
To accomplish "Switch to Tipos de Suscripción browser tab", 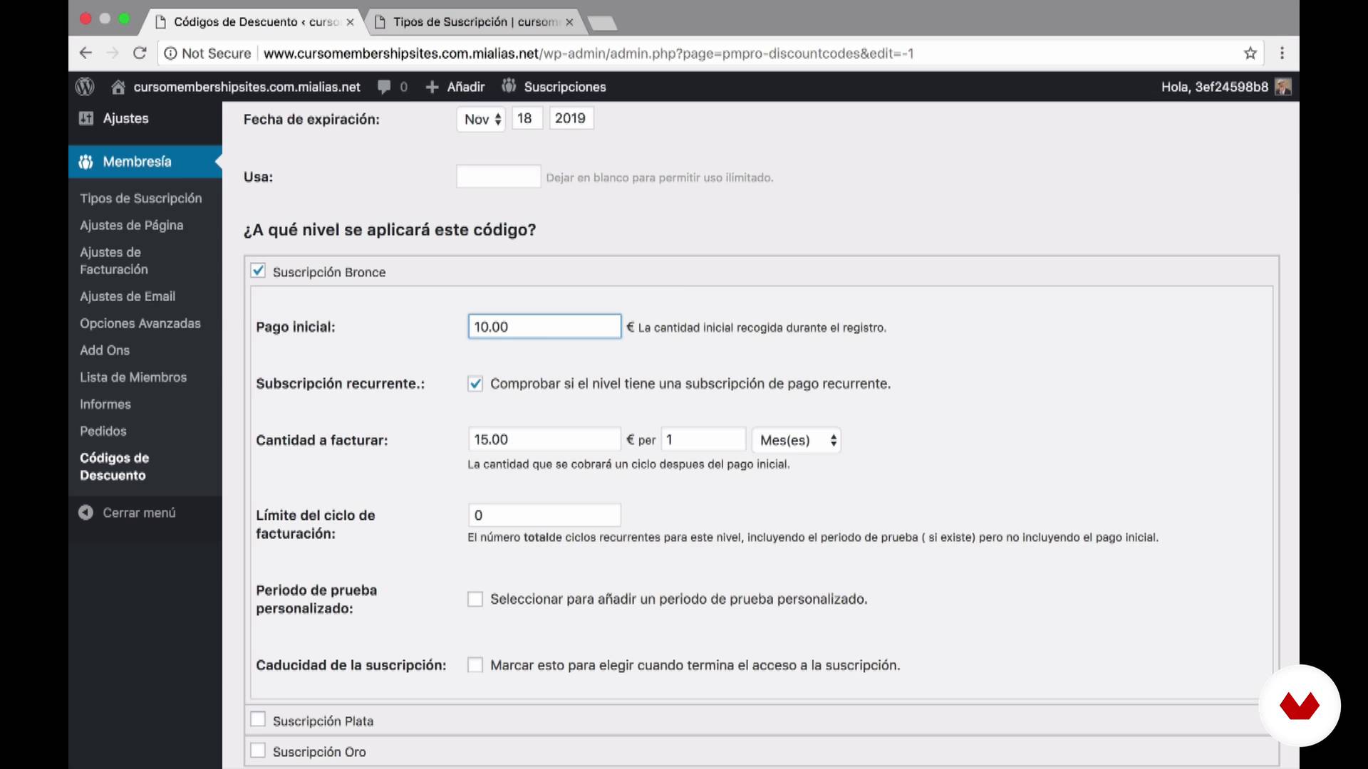I will [x=476, y=22].
